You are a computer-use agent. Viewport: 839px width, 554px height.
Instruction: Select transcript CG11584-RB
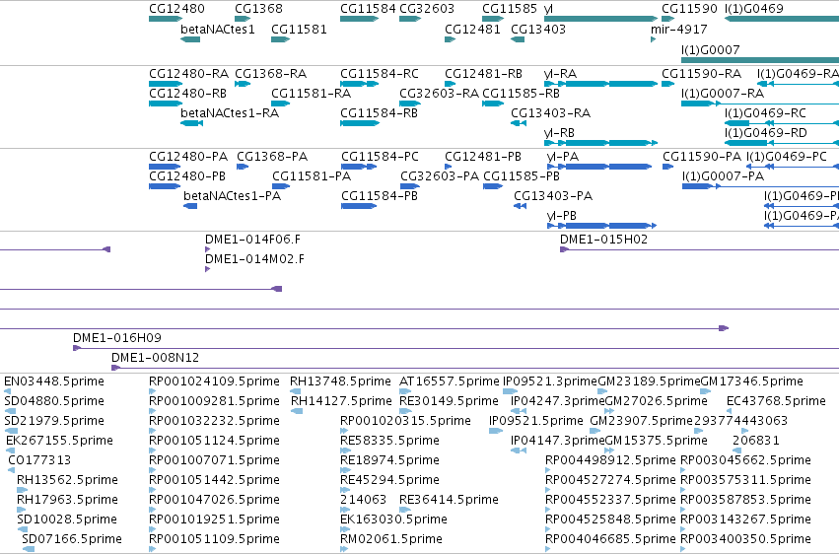pyautogui.click(x=360, y=123)
